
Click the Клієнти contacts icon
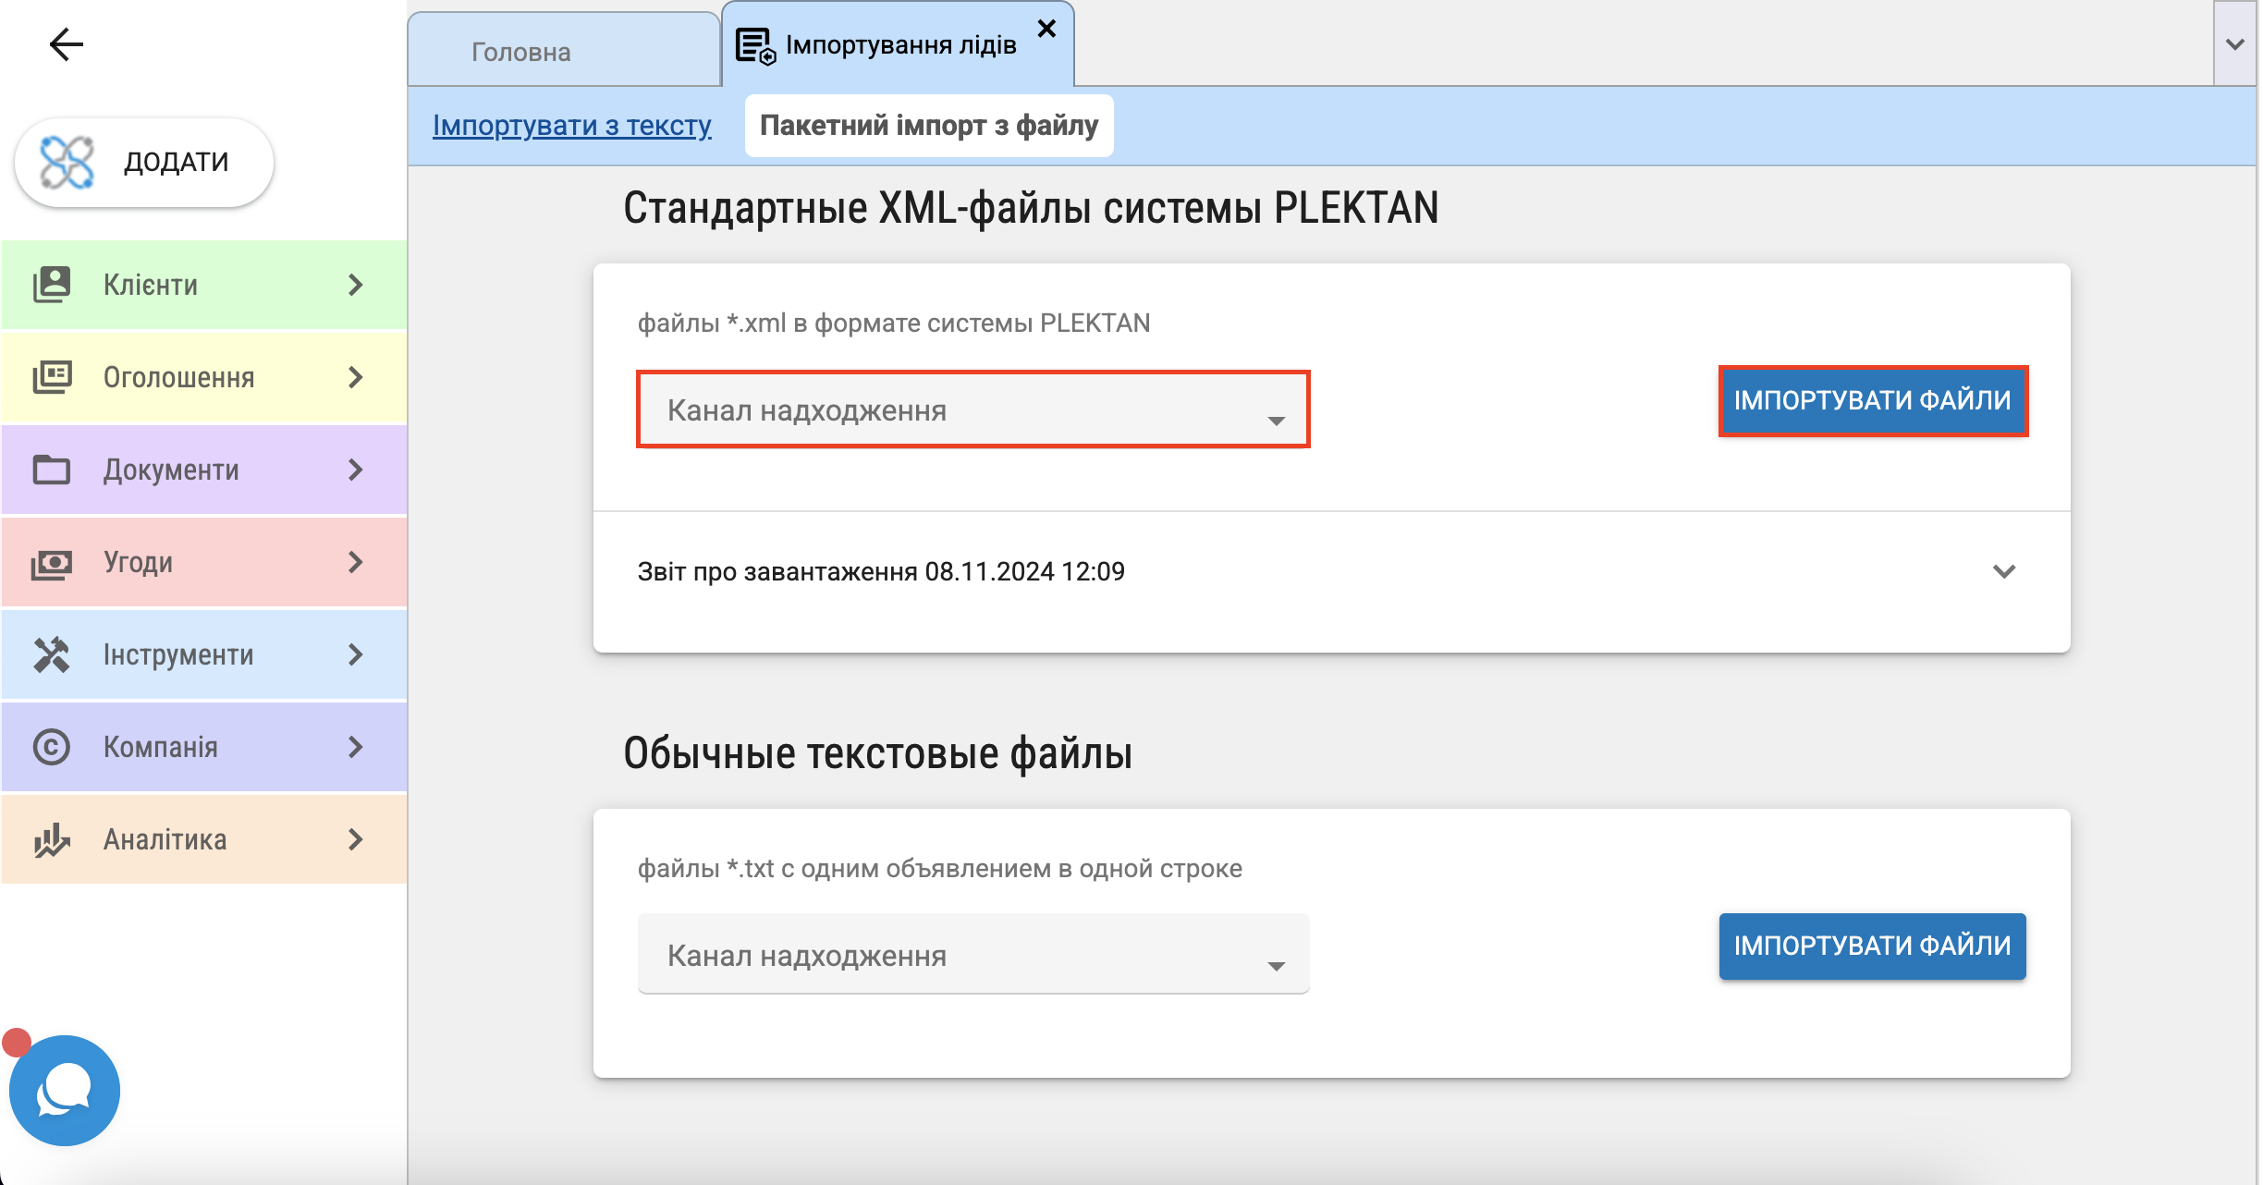pos(52,285)
